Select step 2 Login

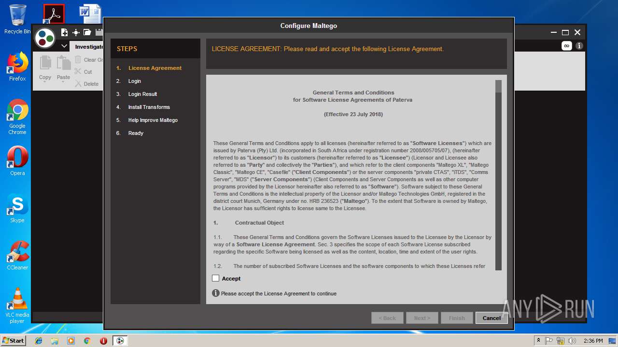pos(135,81)
